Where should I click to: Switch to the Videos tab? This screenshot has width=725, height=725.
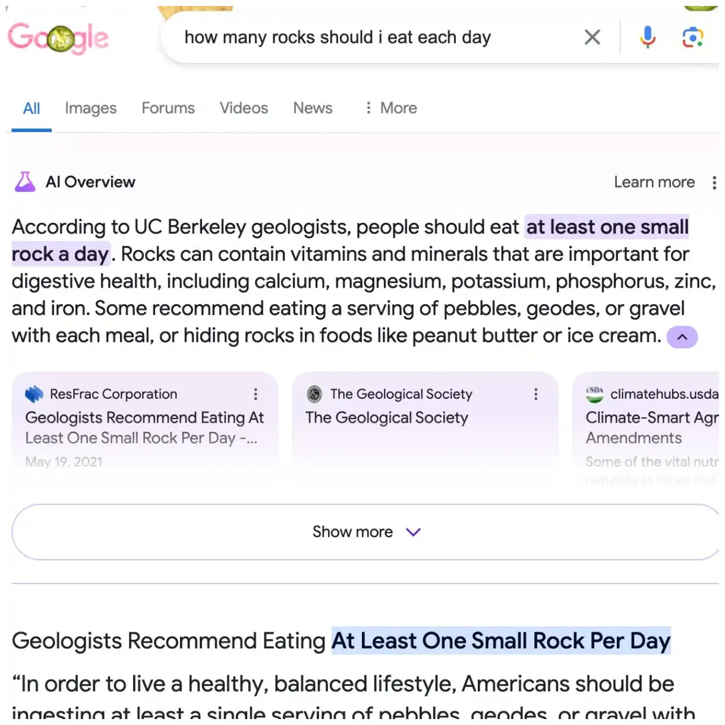[244, 108]
